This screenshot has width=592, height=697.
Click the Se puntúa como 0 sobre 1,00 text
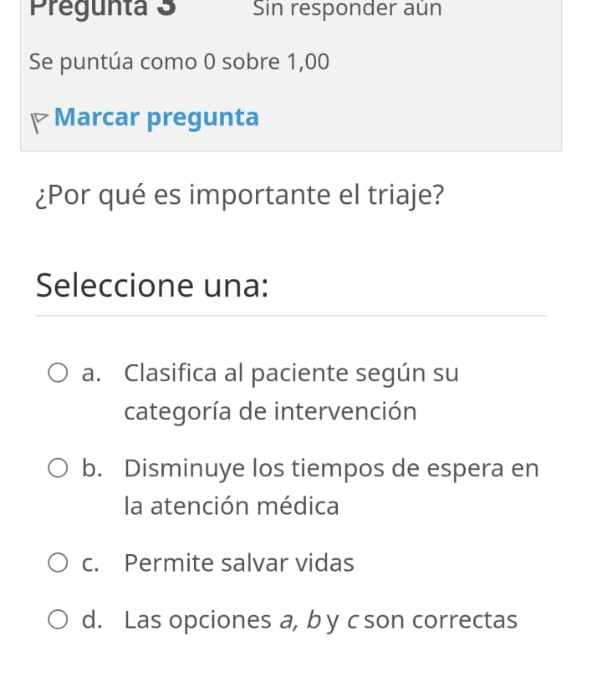pos(178,61)
